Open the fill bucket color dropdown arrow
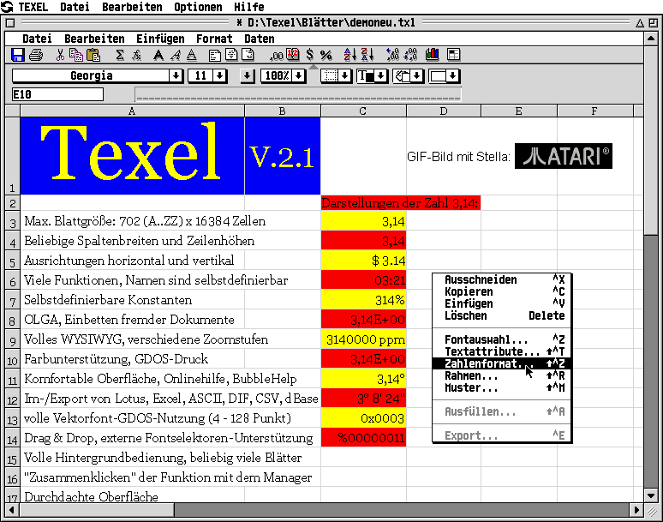663x522 pixels. coord(417,75)
